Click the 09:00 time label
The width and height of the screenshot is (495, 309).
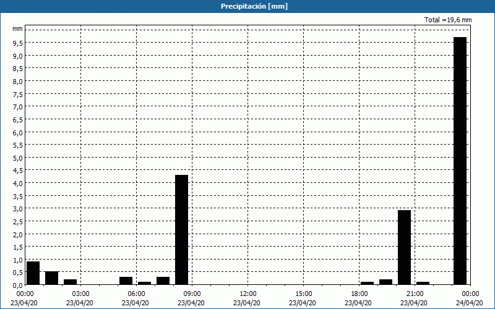click(x=192, y=294)
